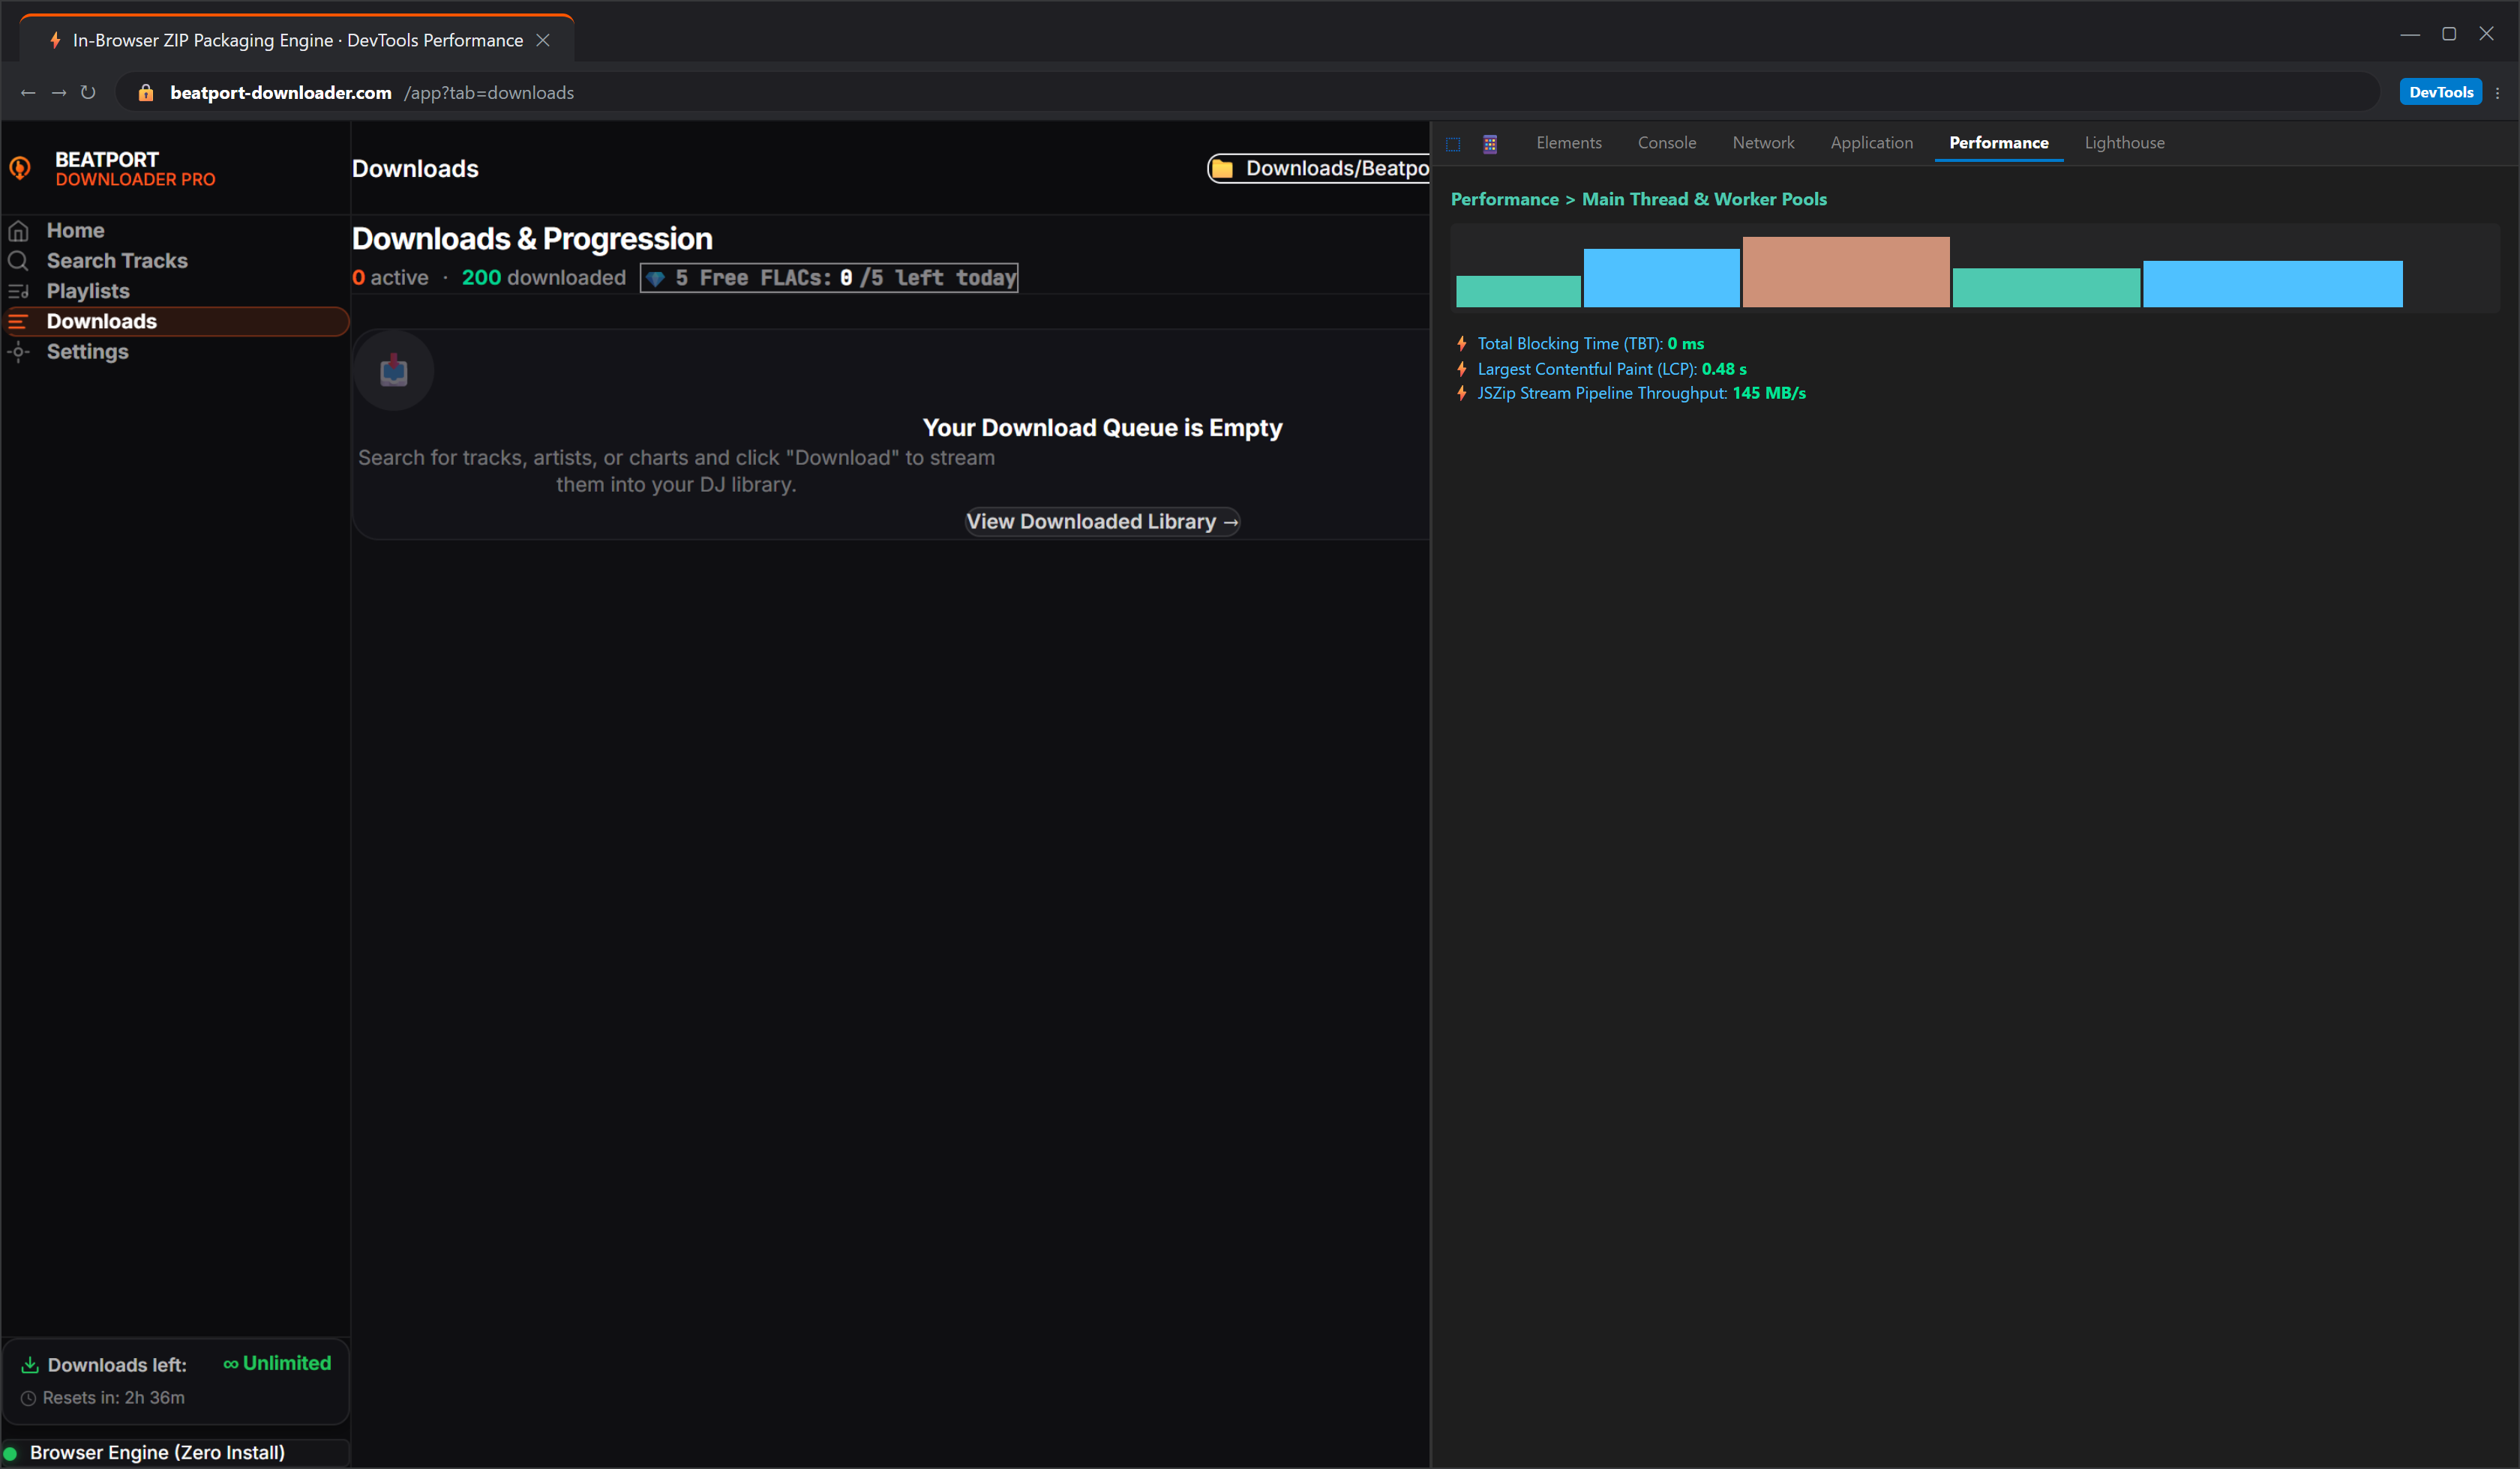Click the empty queue download box icon
The width and height of the screenshot is (2520, 1469).
tap(394, 371)
